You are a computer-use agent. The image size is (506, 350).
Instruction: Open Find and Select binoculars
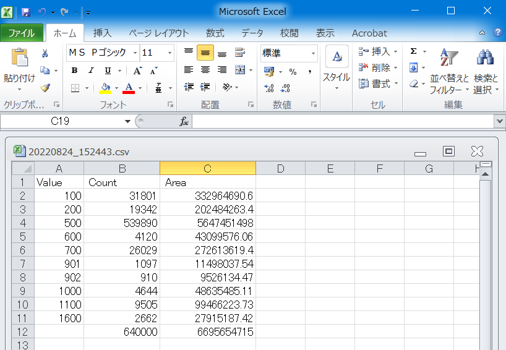coord(485,58)
